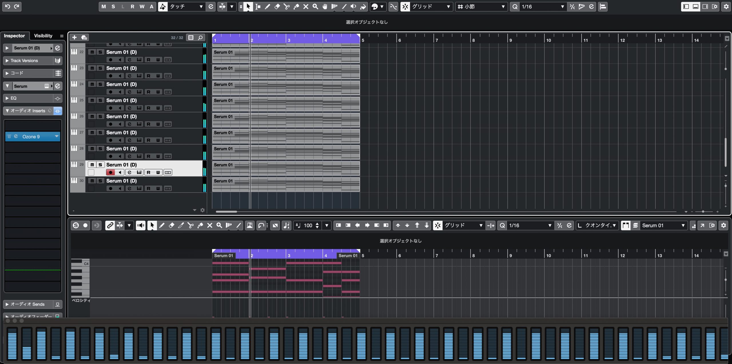732x364 pixels.
Task: Click the track search magnifier icon
Action: pyautogui.click(x=200, y=37)
